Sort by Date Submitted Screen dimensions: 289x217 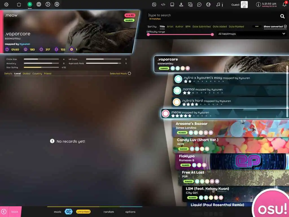(x=202, y=27)
